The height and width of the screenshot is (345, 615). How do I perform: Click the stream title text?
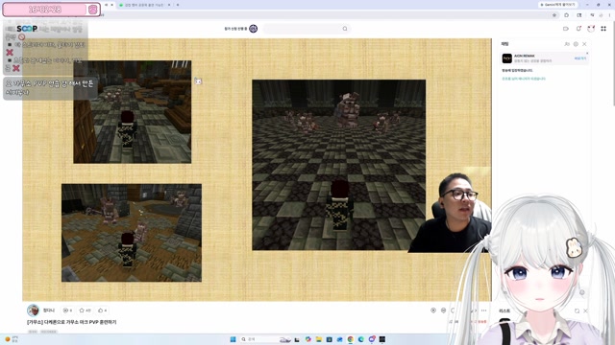point(72,322)
